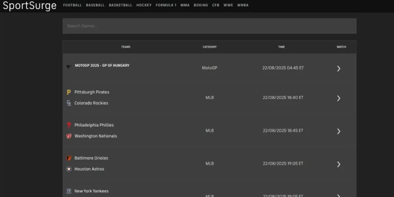Click MLB category in Orioles vs Astros row
Screen dimensions: 394x197
click(210, 164)
